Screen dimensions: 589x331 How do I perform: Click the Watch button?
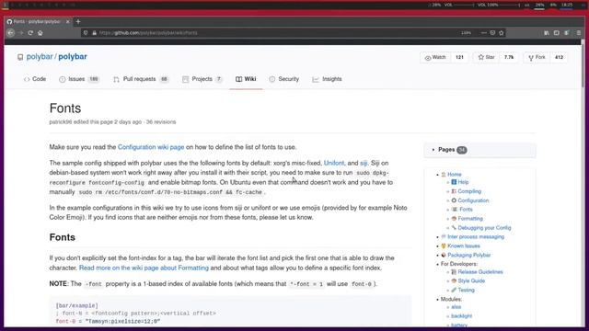(435, 57)
